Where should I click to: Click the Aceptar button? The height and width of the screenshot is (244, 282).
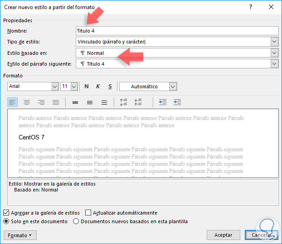pos(224,235)
